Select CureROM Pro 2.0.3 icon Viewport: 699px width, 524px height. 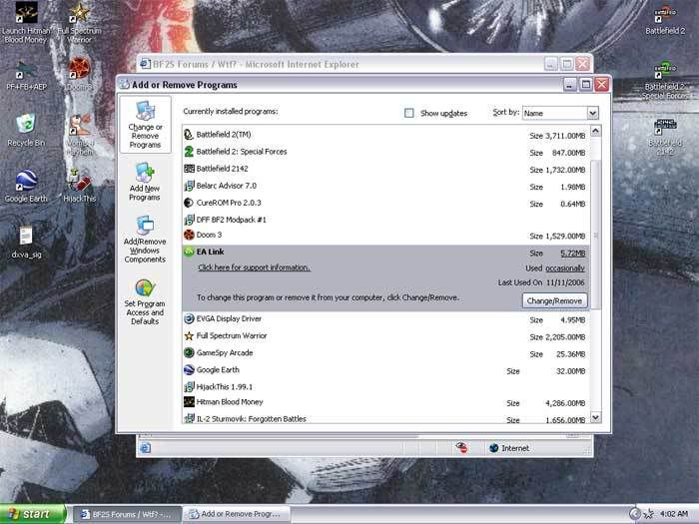(189, 203)
